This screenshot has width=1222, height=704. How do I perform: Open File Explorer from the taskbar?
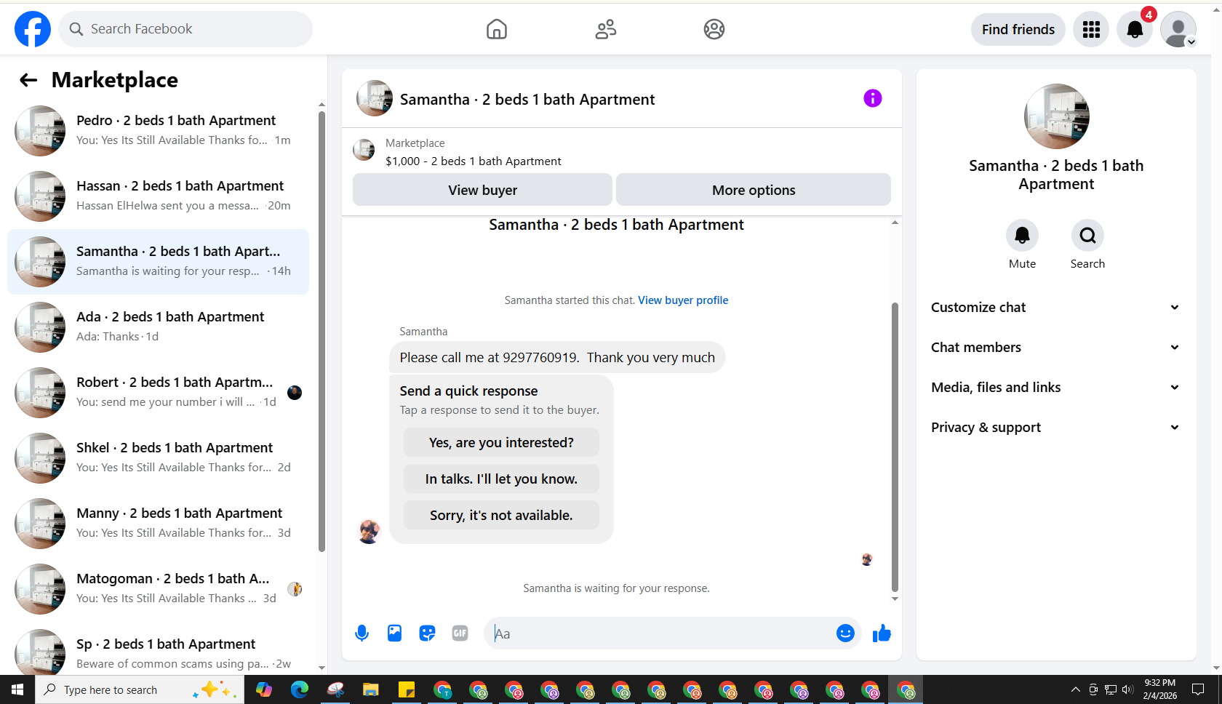[x=371, y=689]
